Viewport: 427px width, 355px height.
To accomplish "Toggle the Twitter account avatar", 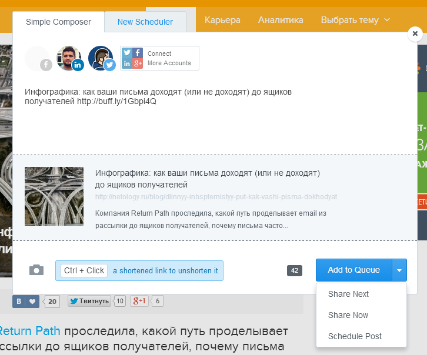I will [x=102, y=59].
